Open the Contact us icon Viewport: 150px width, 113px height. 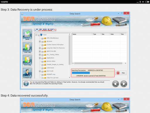tap(27, 73)
